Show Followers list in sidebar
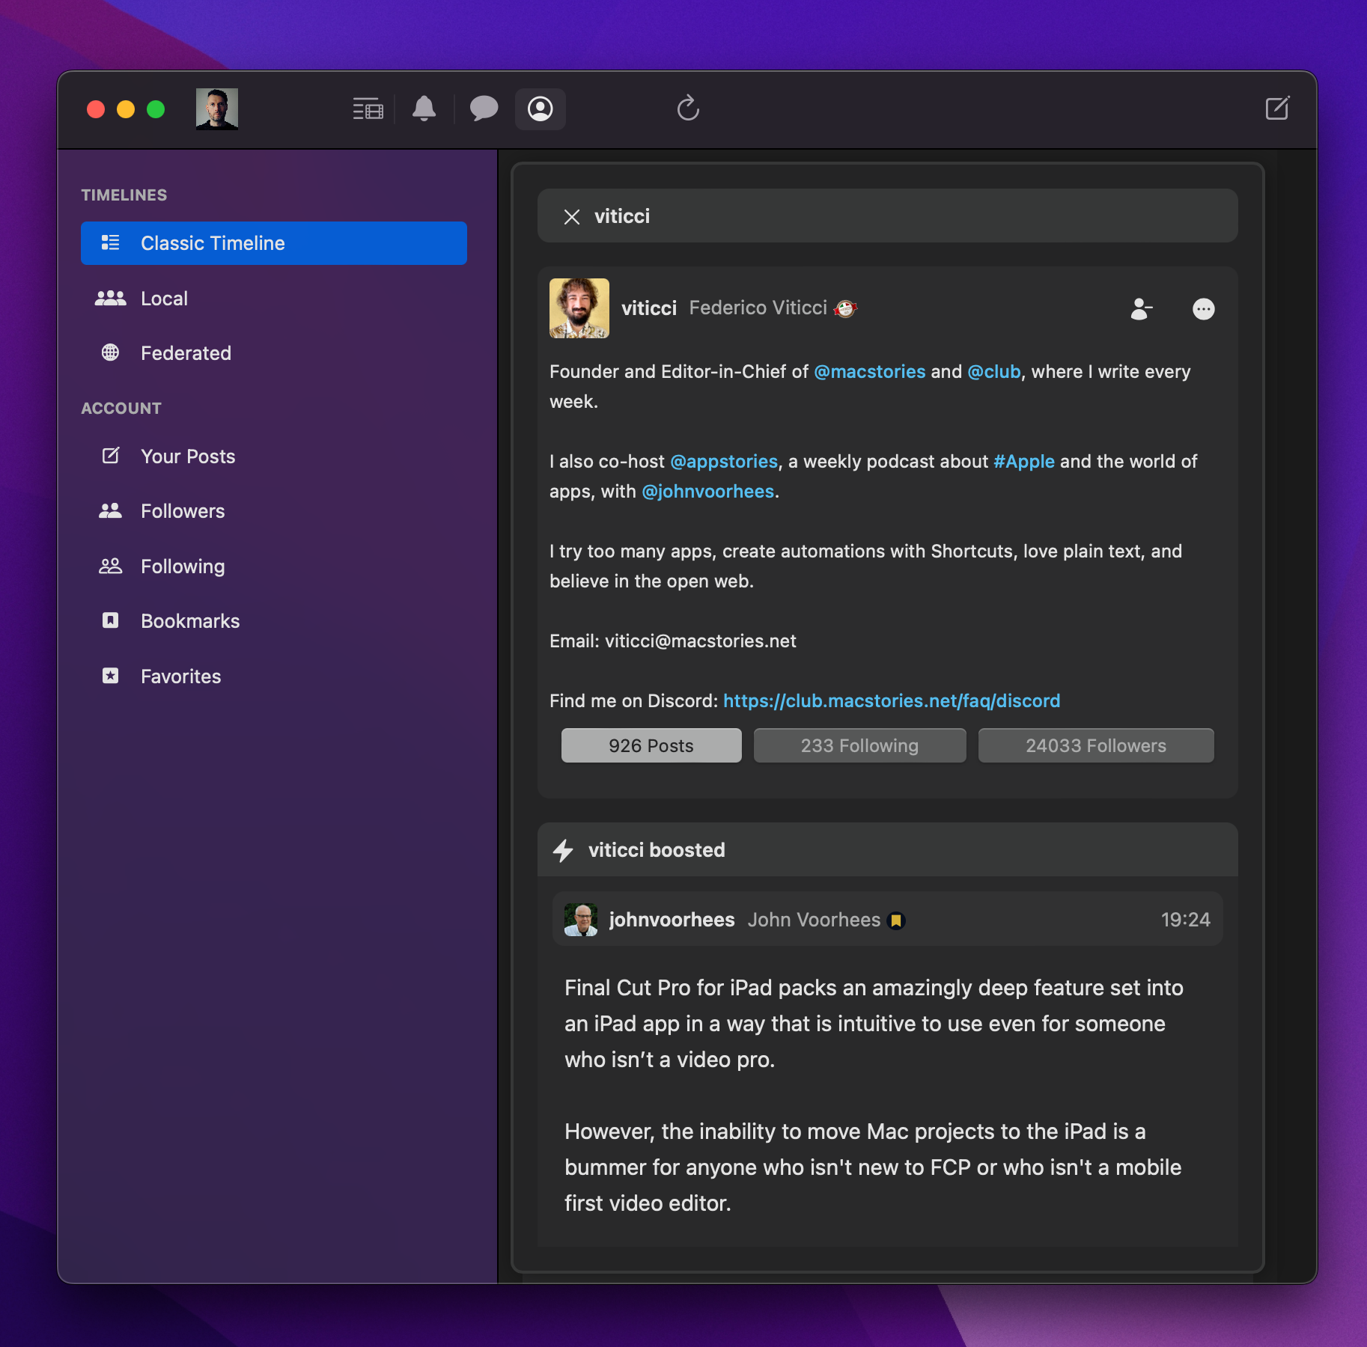Viewport: 1367px width, 1347px height. tap(274, 511)
